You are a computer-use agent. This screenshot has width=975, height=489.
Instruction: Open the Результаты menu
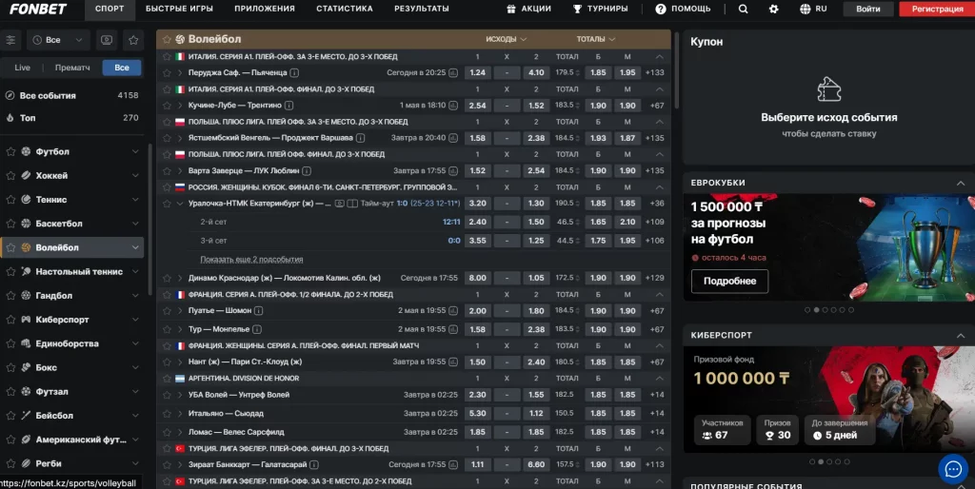(422, 9)
